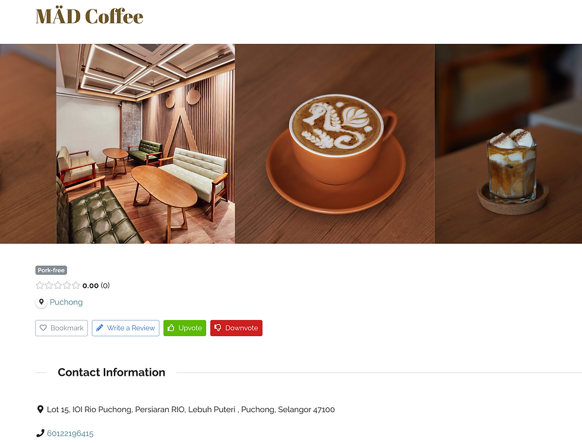Viewport: 582px width, 443px height.
Task: Call the phone number 60122196415
Action: pos(70,433)
